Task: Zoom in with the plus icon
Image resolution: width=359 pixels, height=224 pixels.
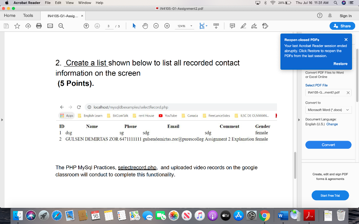Action: click(x=166, y=26)
